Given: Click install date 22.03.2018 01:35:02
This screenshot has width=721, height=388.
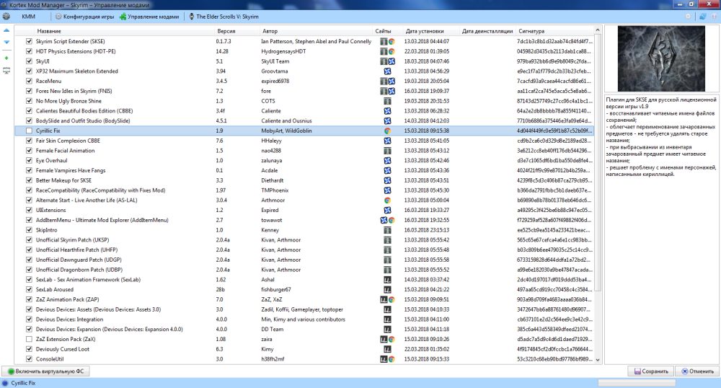Looking at the screenshot, I should (x=427, y=349).
